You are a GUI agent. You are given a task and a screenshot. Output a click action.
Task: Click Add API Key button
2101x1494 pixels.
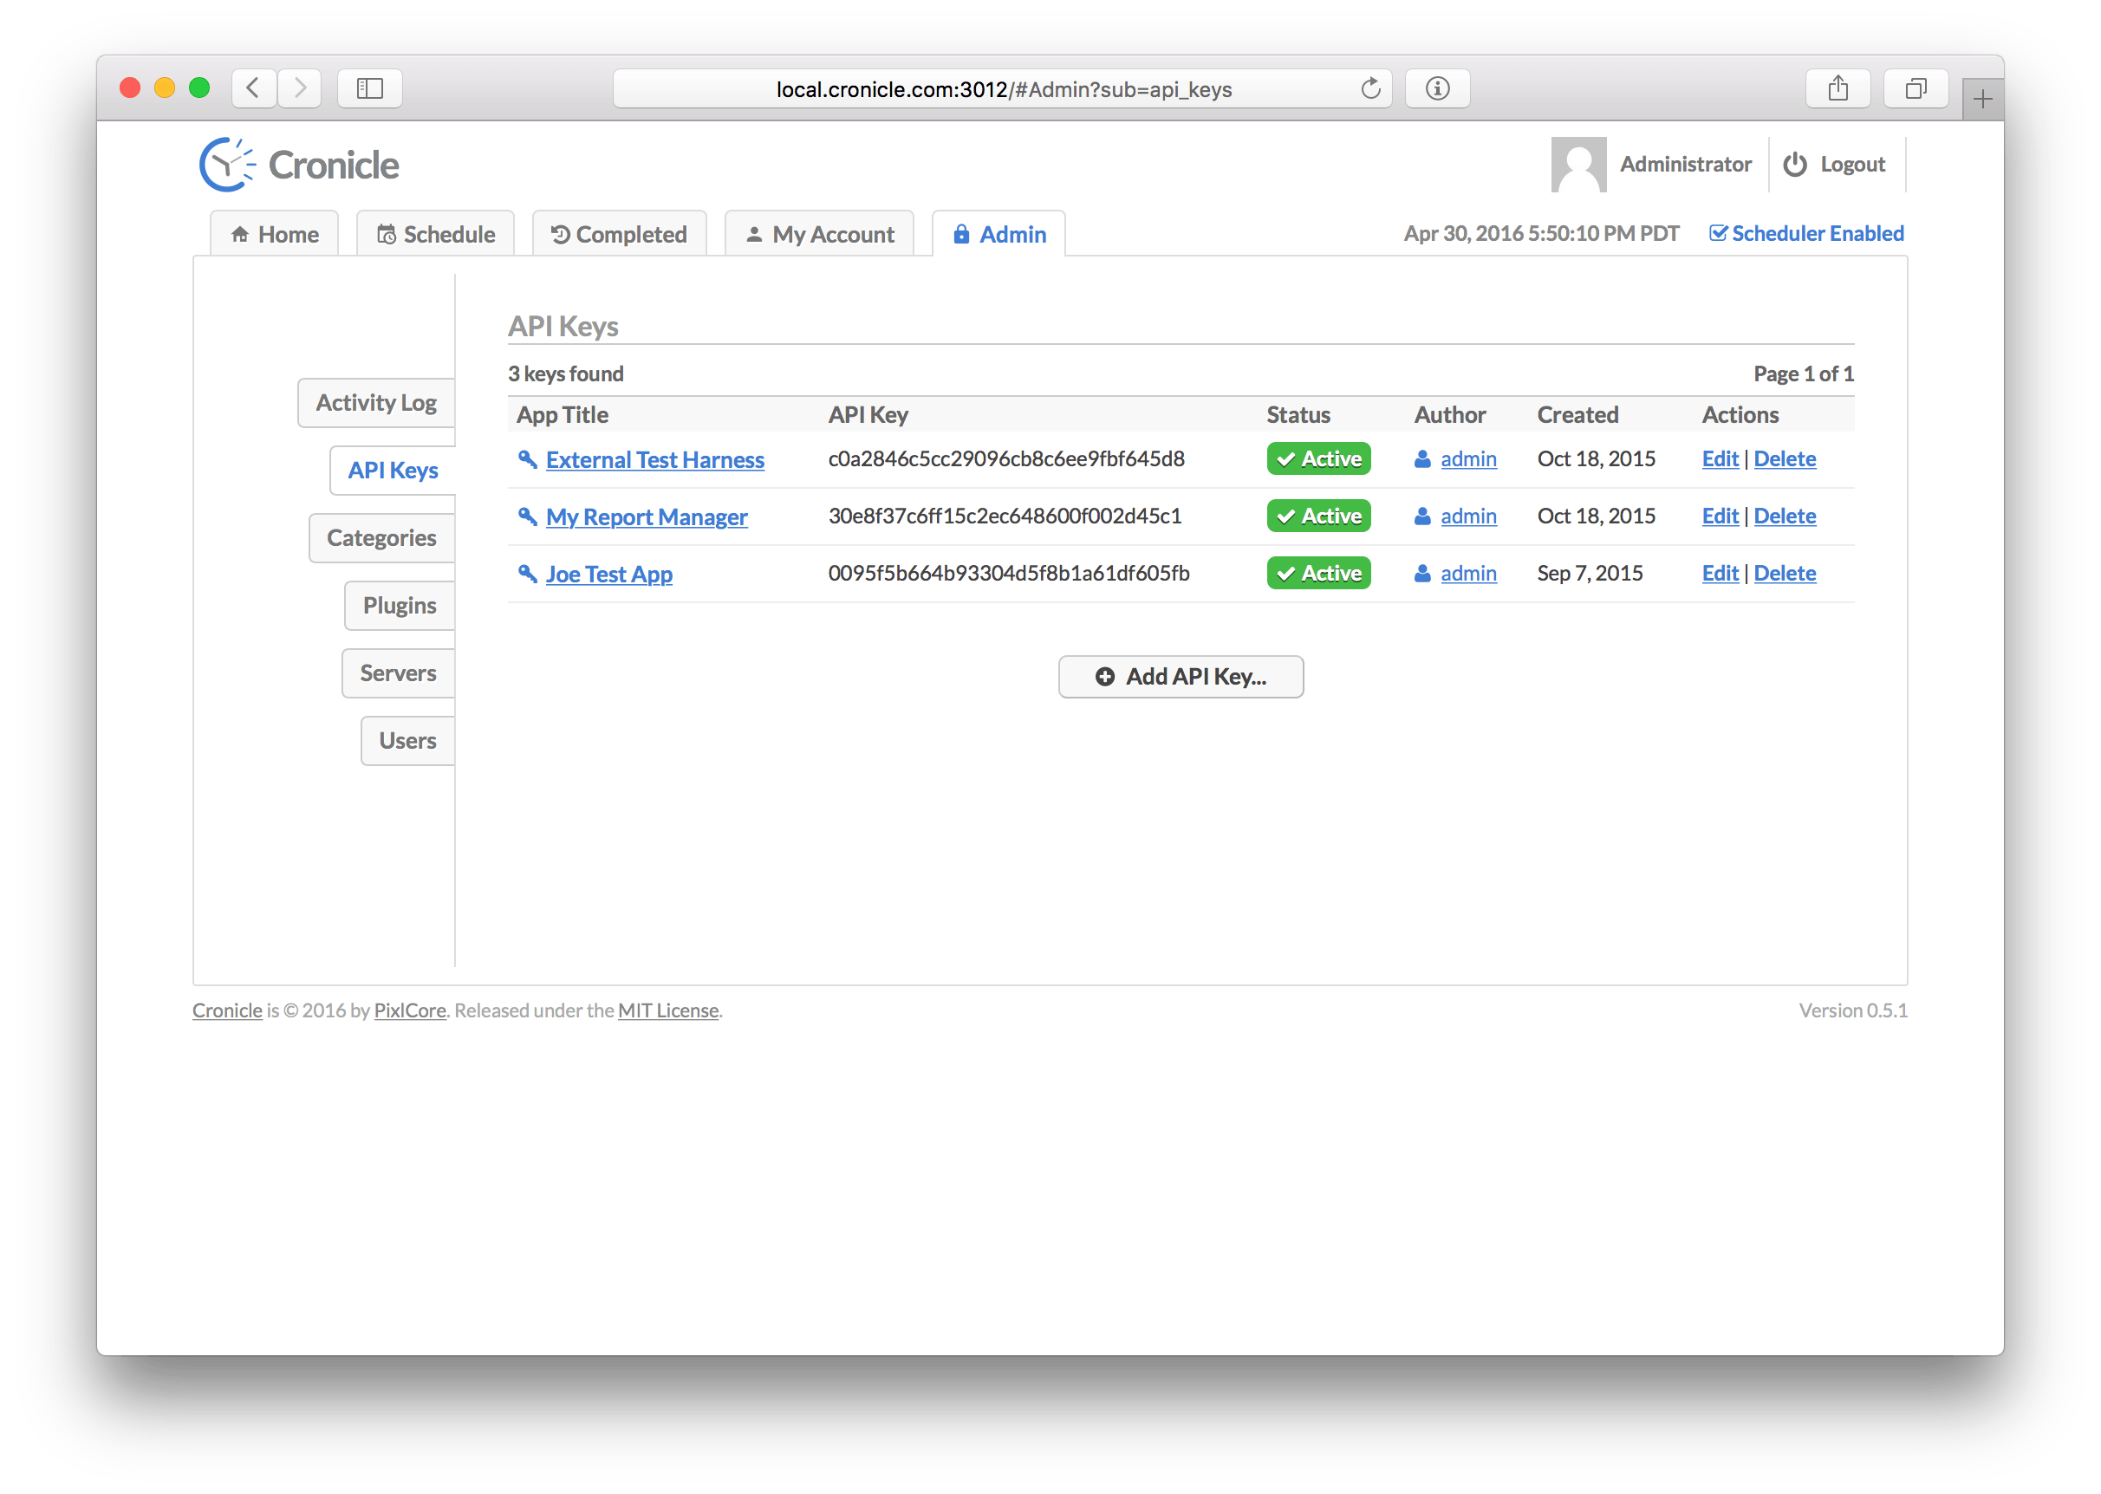[x=1181, y=677]
